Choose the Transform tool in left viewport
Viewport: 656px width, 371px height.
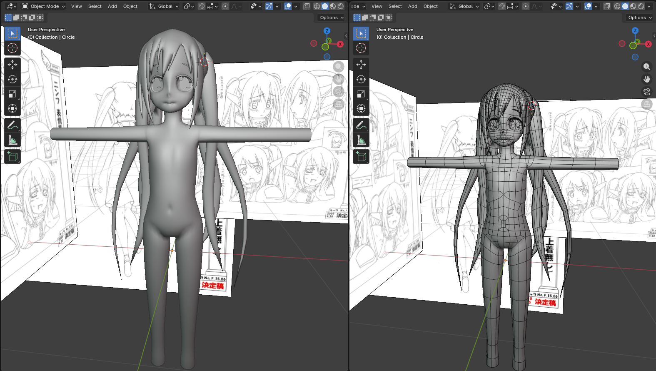12,108
